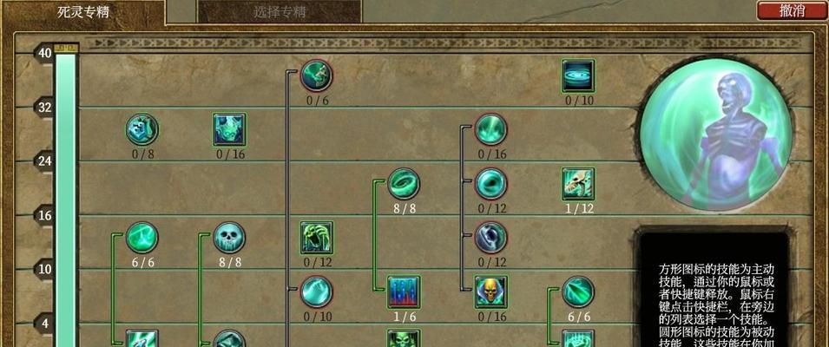This screenshot has width=829, height=347.
Task: Select the bone creature skill showing 1/12
Action: point(578,184)
